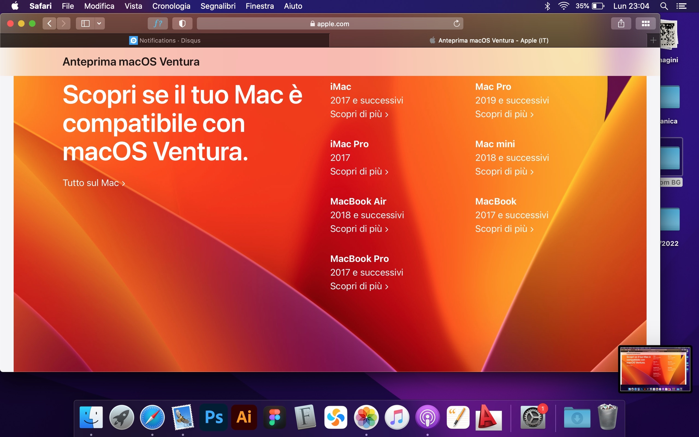
Task: Open the Finestra menu
Action: [x=260, y=6]
